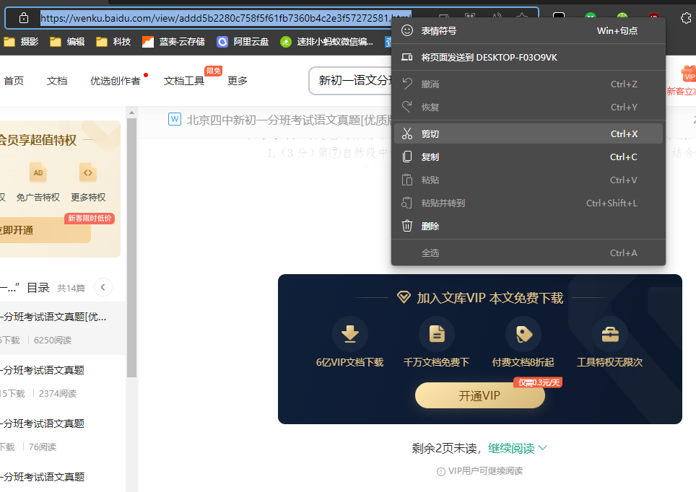The height and width of the screenshot is (492, 696).
Task: Select 撤消 in the context menu
Action: click(528, 84)
